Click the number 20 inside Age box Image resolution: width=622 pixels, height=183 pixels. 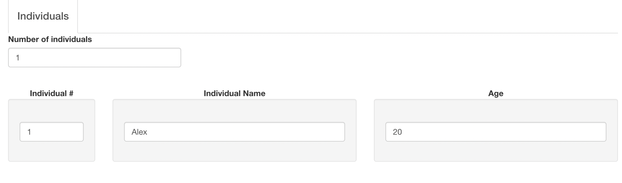tap(397, 132)
